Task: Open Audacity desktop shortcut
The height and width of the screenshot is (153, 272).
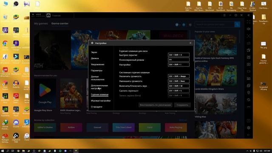Action: (x=16, y=84)
